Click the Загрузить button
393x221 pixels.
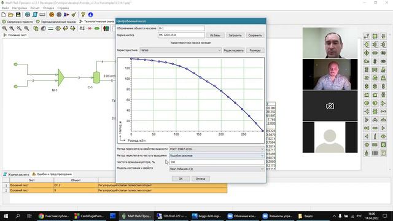point(235,36)
